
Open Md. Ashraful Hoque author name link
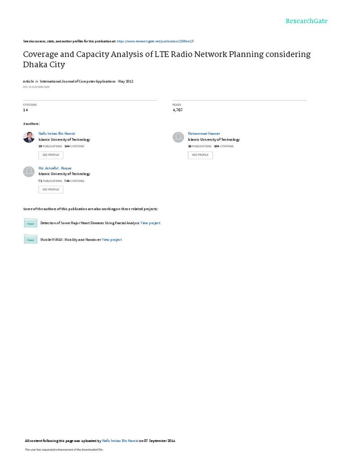(55, 168)
